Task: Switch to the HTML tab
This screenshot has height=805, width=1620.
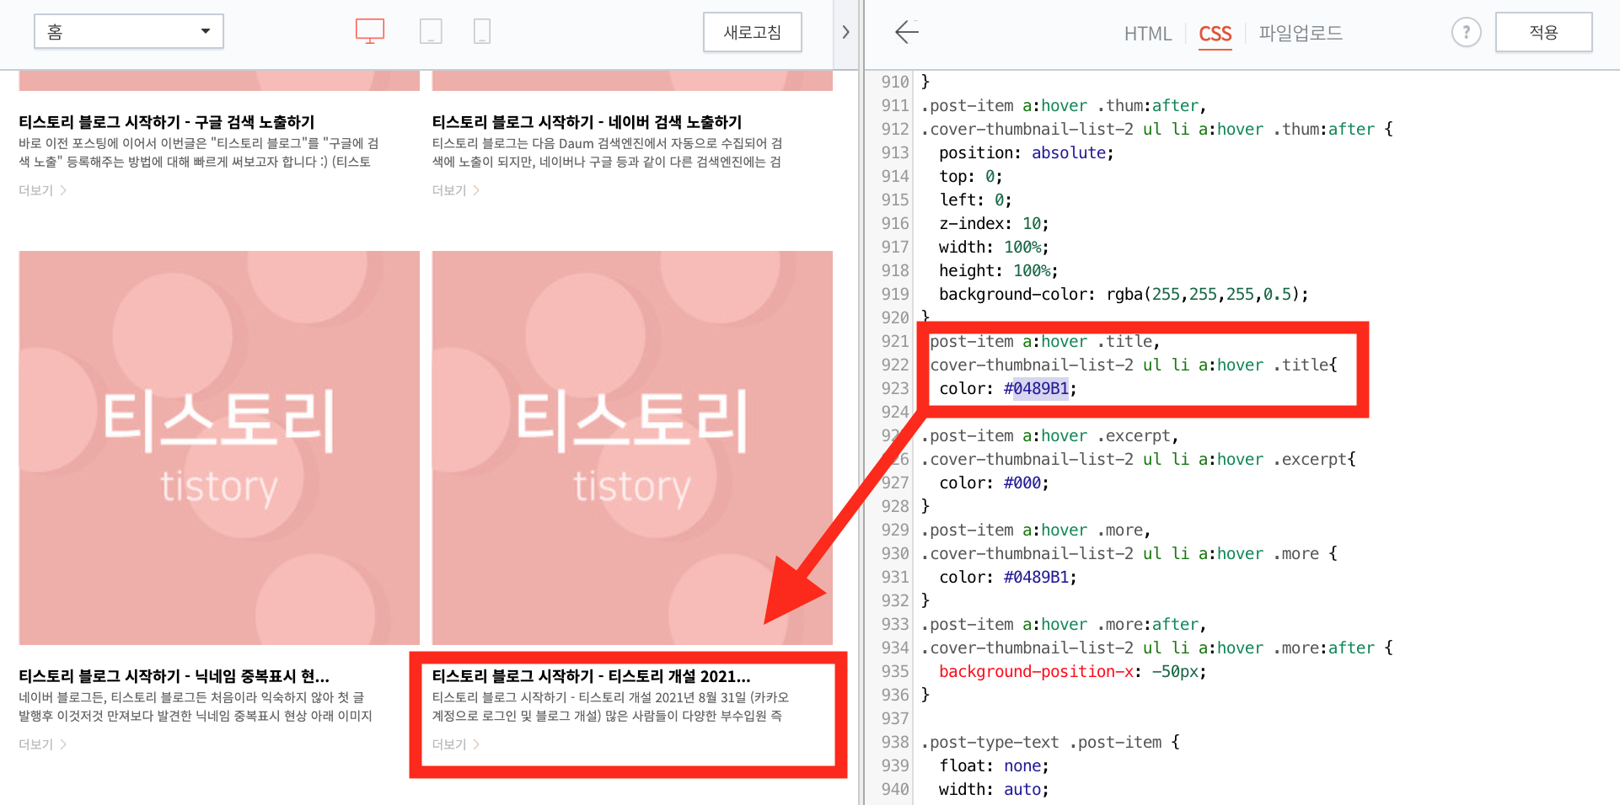Action: (1147, 34)
